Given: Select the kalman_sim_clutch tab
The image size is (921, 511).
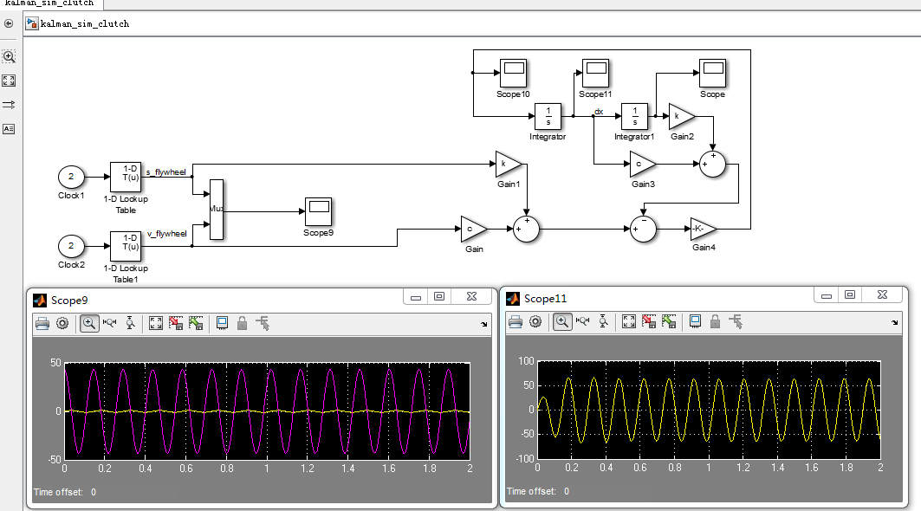Looking at the screenshot, I should coord(49,3).
